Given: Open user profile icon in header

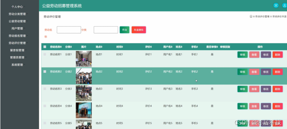Looking at the screenshot, I should click(x=285, y=6).
